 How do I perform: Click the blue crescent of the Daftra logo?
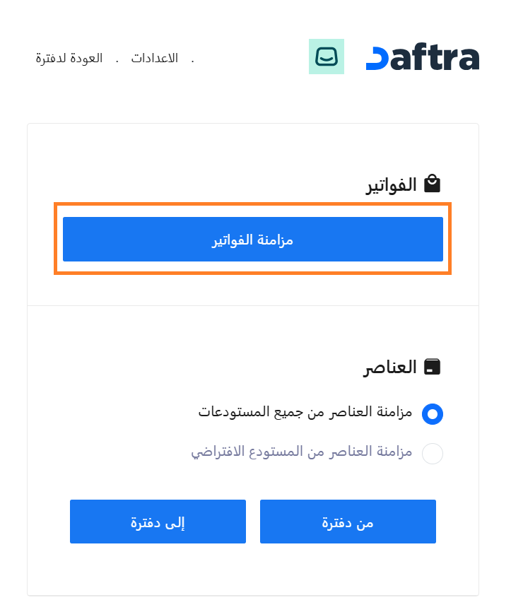click(x=377, y=59)
